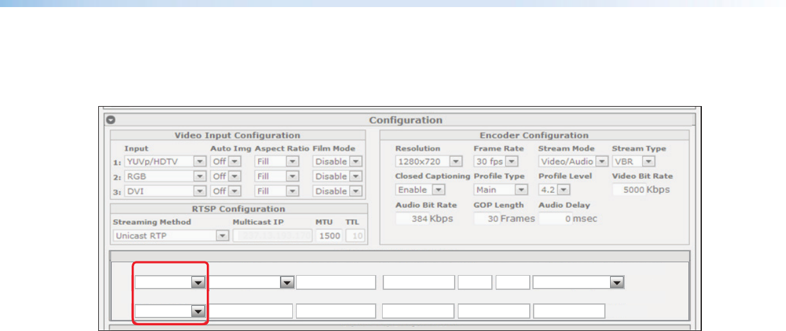Image resolution: width=786 pixels, height=331 pixels.
Task: Click the GOP Length label
Action: pos(499,205)
